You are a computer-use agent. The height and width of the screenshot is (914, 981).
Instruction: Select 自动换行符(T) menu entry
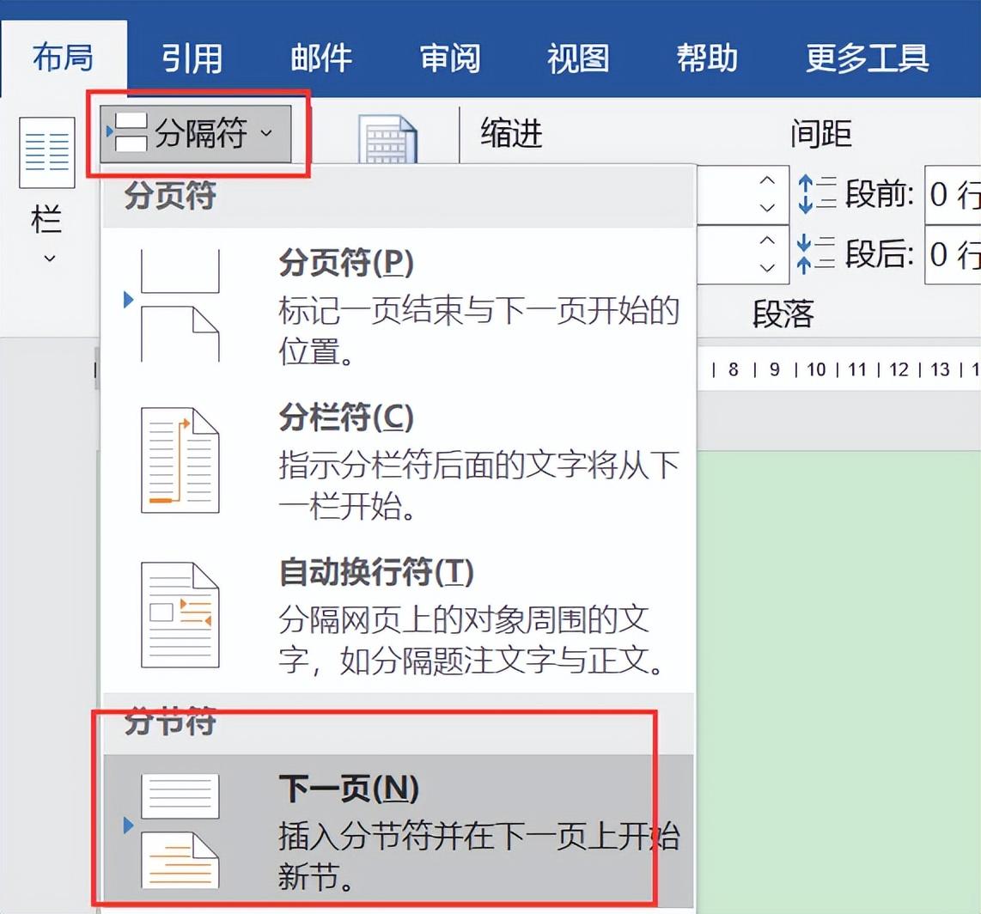[x=398, y=616]
